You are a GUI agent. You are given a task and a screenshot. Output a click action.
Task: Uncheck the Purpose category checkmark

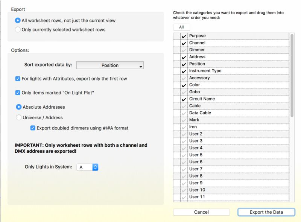pos(184,36)
